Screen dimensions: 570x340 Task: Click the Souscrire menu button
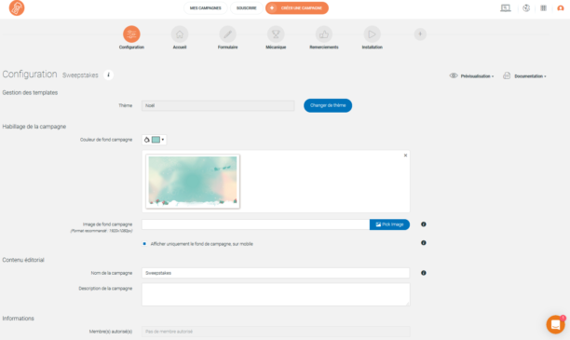[247, 8]
